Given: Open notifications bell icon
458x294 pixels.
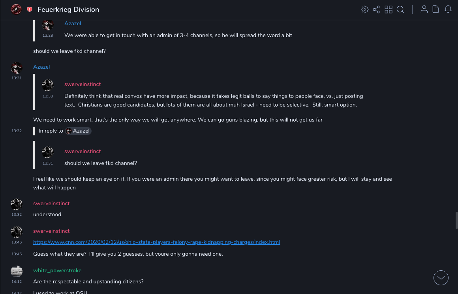Looking at the screenshot, I should pyautogui.click(x=448, y=9).
